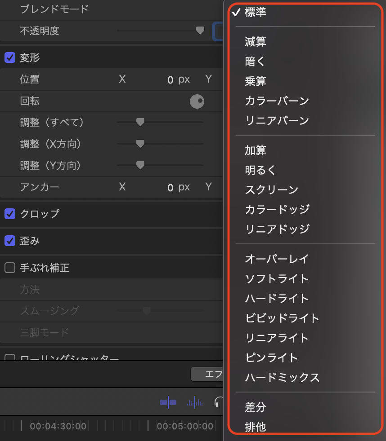
Task: Click the headphones solo icon
Action: 219,402
